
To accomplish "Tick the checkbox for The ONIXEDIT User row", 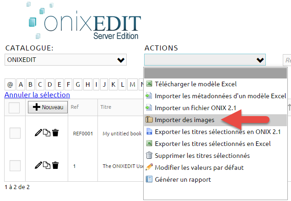I will 15,166.
